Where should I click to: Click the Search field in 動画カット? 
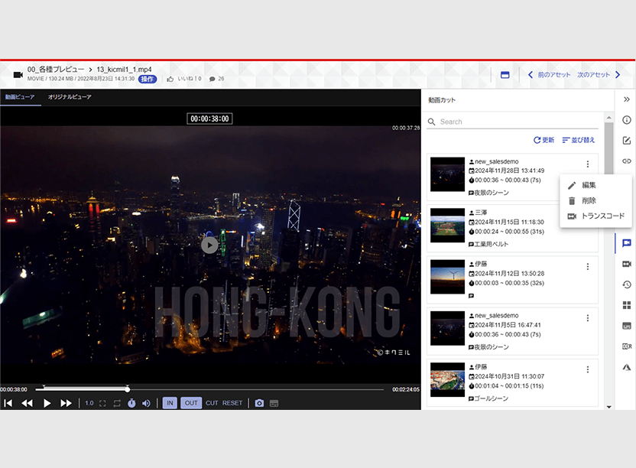click(513, 122)
